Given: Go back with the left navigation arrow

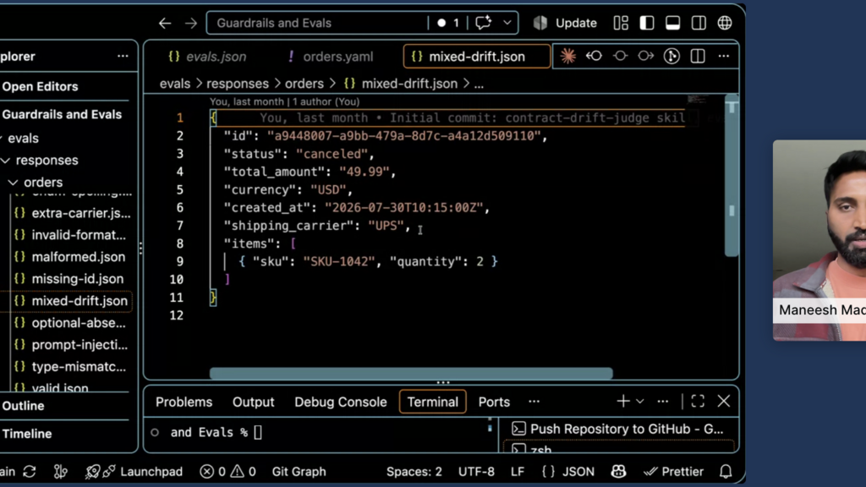Looking at the screenshot, I should 165,23.
